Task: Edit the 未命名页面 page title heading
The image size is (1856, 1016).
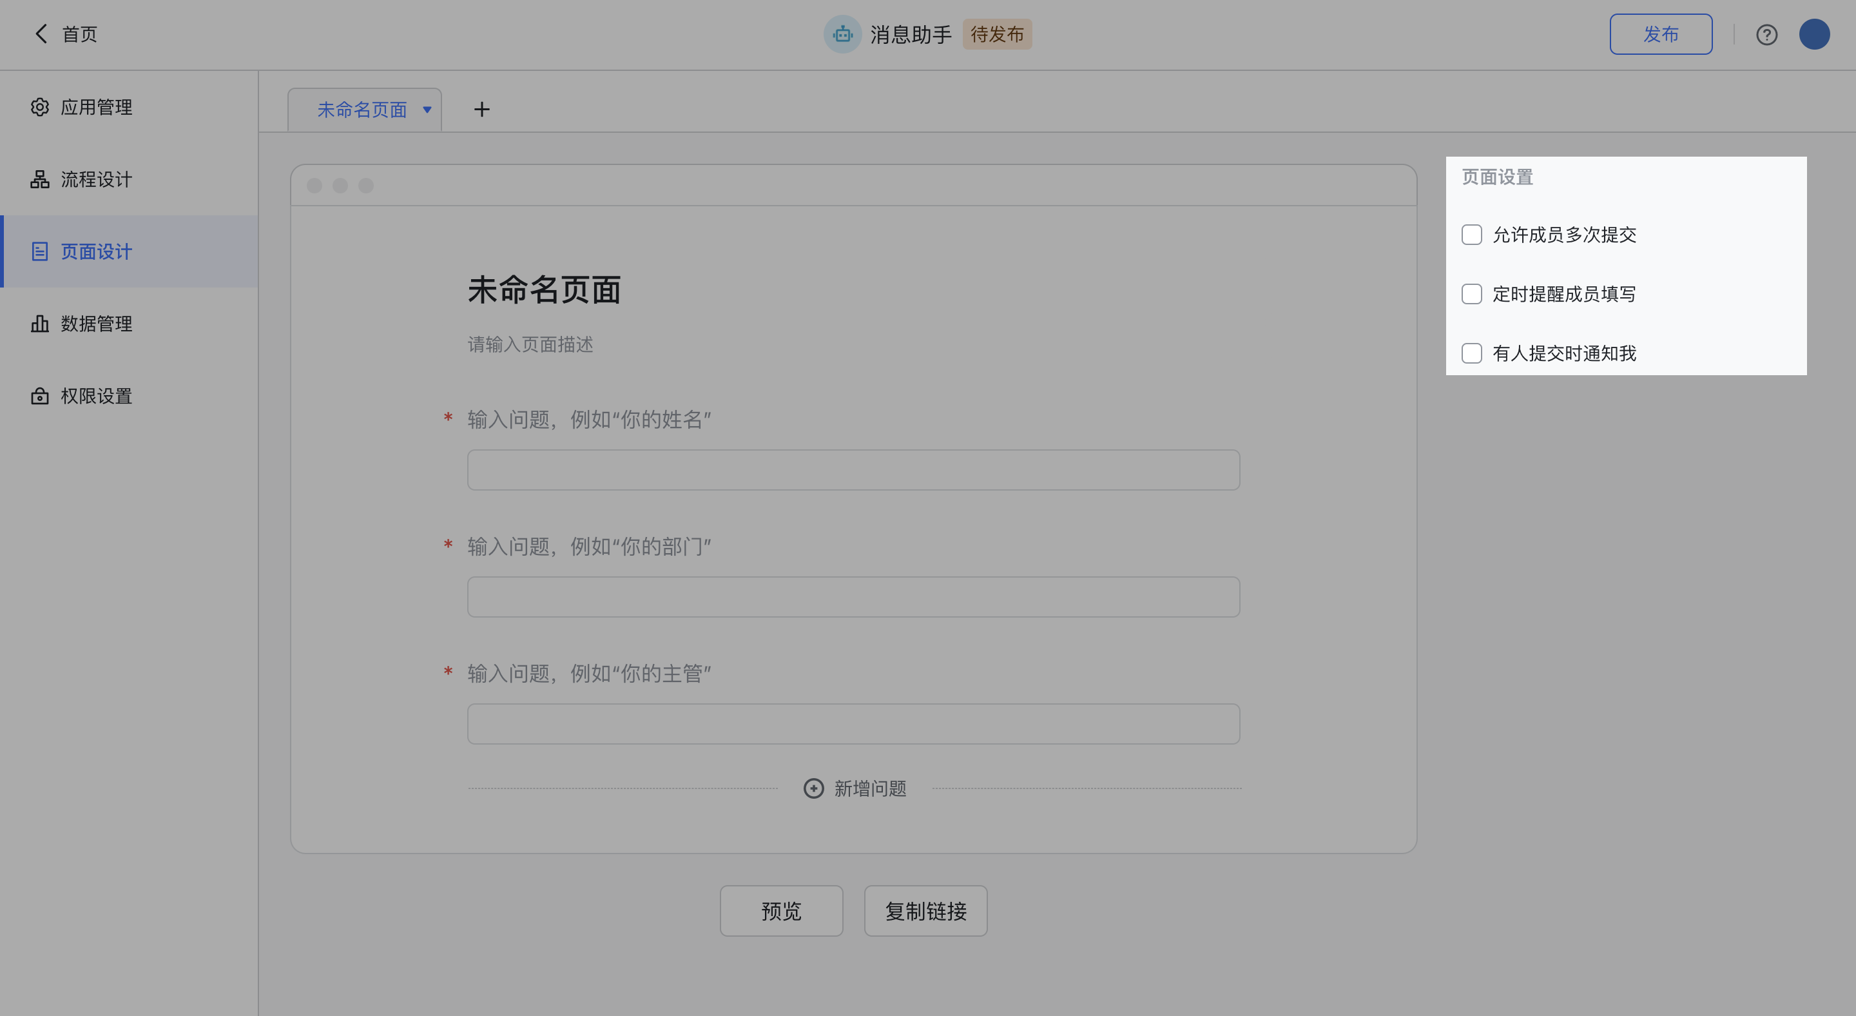Action: tap(544, 289)
